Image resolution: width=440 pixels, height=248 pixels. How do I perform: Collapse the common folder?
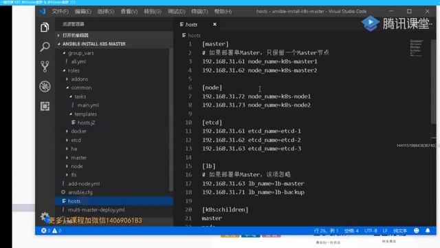coord(67,87)
